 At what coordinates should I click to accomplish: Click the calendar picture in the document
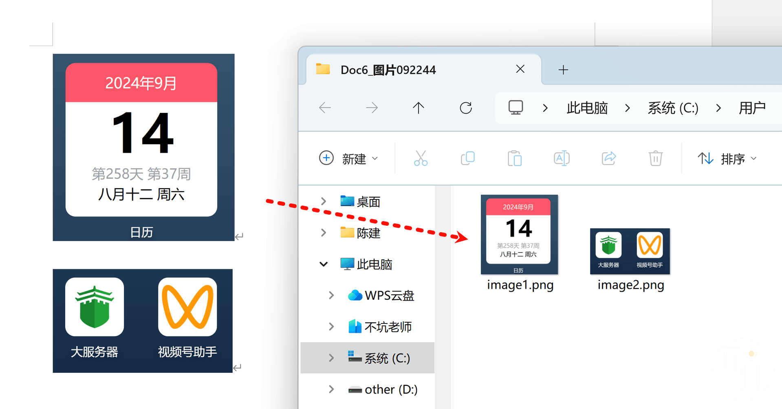[143, 147]
